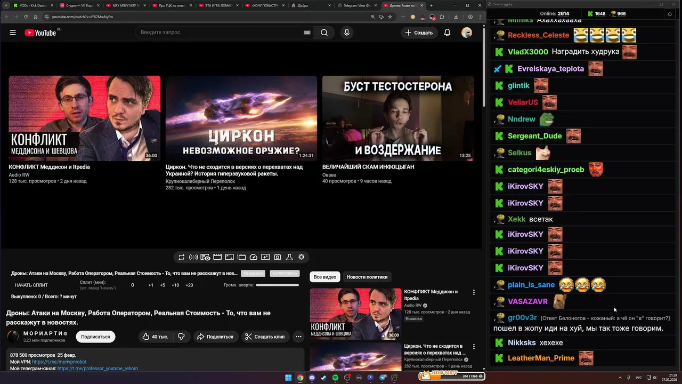Image resolution: width=682 pixels, height=384 pixels.
Task: Open Steam from the taskbar
Action: [x=323, y=378]
